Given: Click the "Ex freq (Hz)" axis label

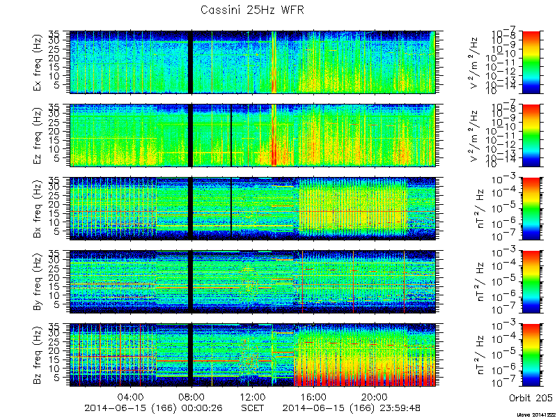Looking at the screenshot, I should point(38,62).
